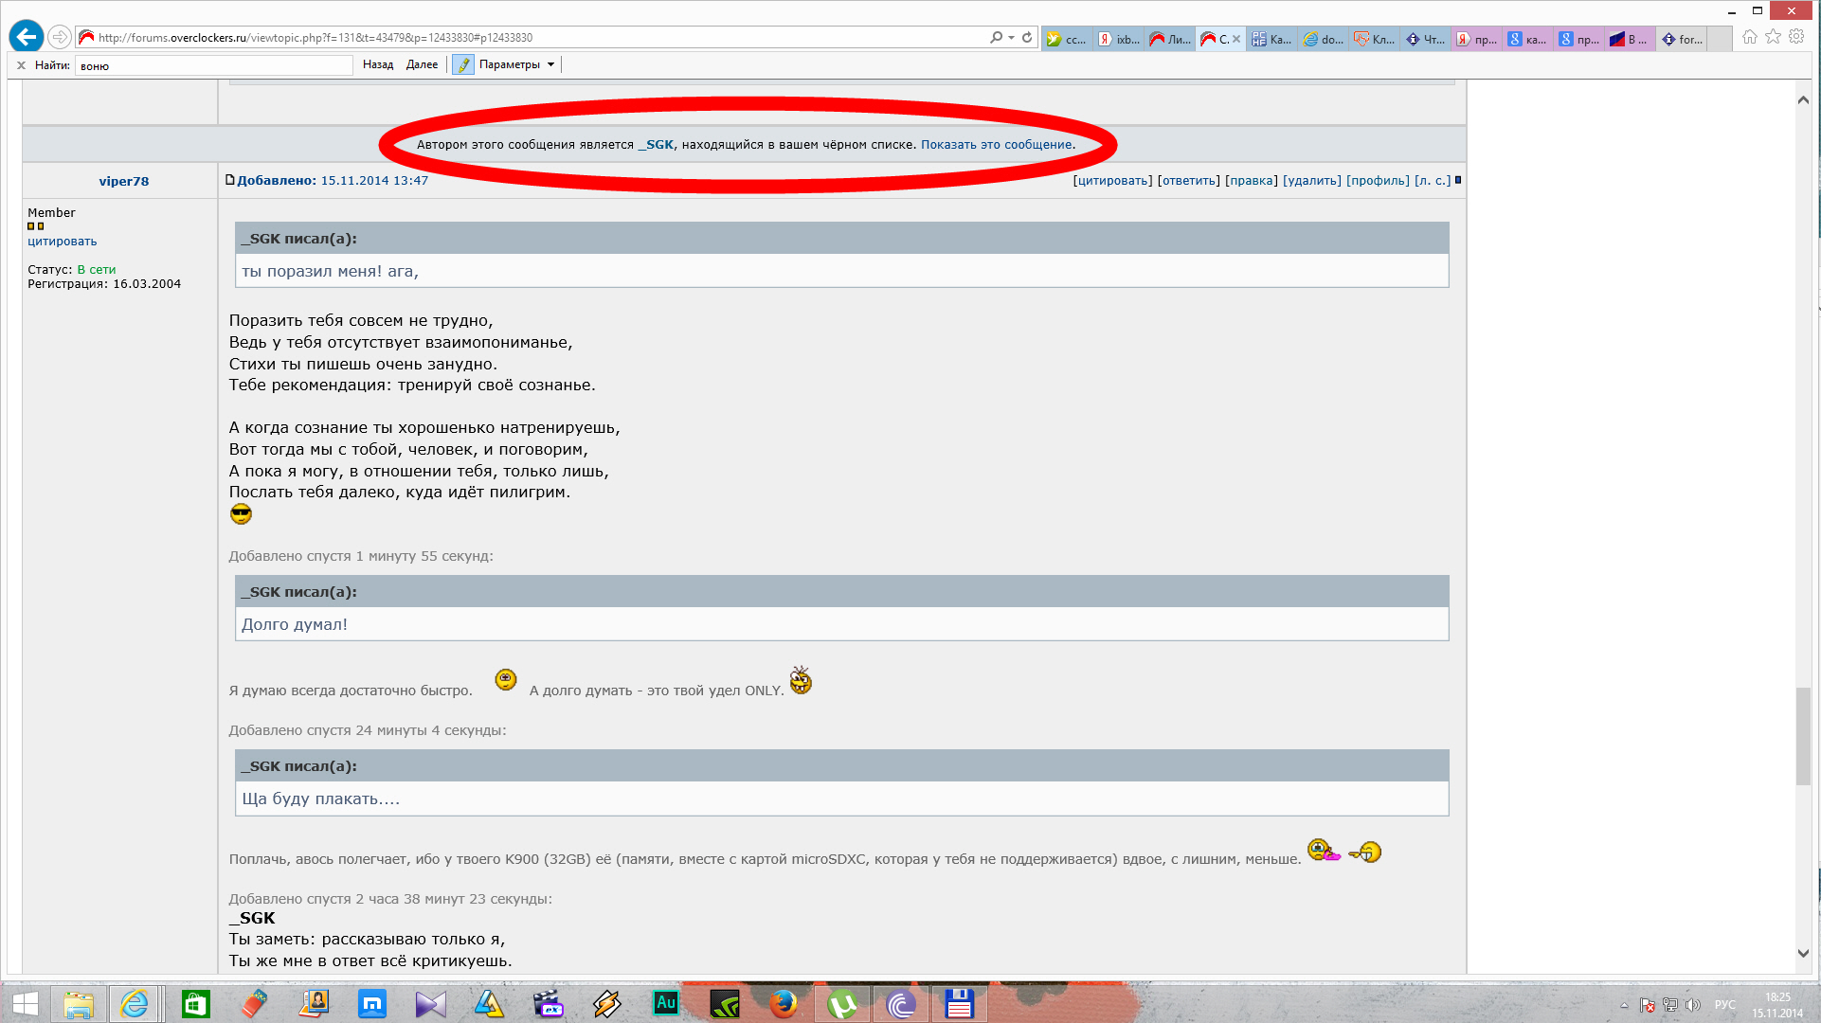Open the IE tools gear icon
Image resolution: width=1821 pixels, height=1023 pixels.
(1796, 37)
